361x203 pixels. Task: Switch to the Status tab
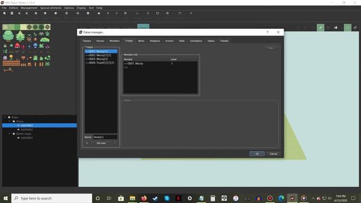211,41
